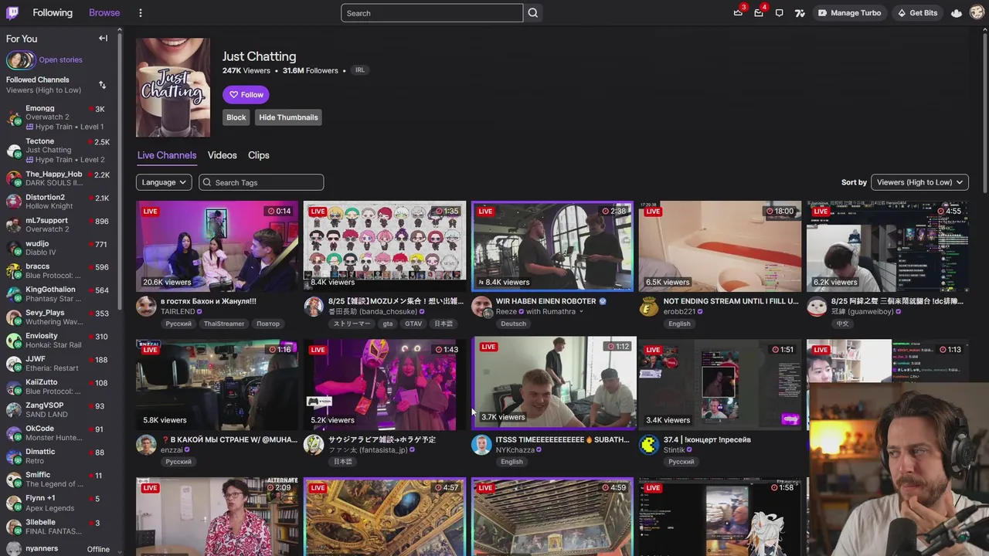Click the Manage Turbo button
Screen dimensions: 989x556
pyautogui.click(x=849, y=13)
